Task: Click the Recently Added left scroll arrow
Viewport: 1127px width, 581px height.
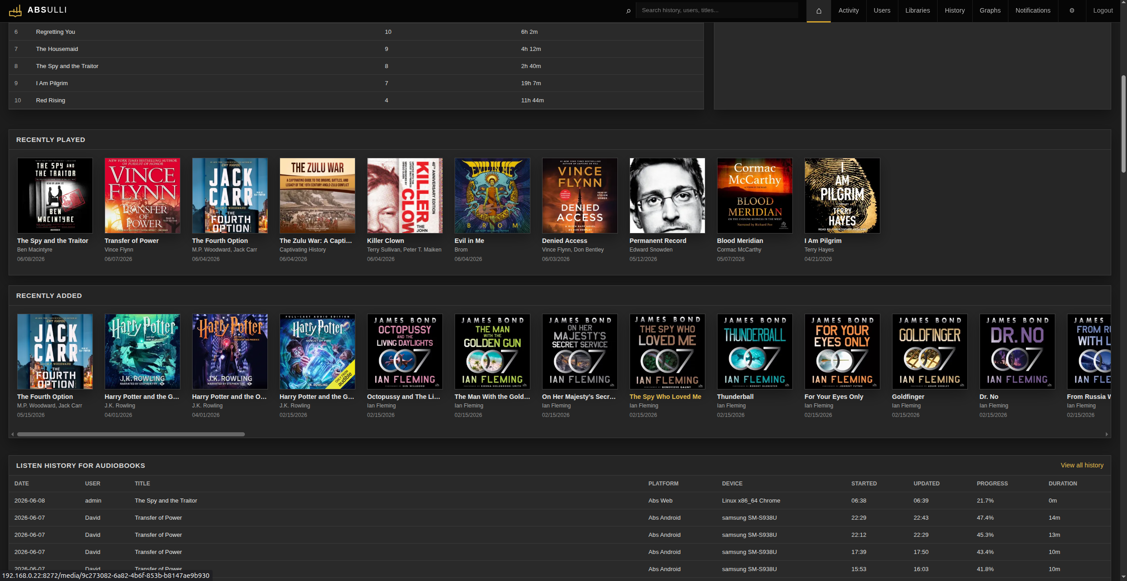Action: (x=13, y=434)
